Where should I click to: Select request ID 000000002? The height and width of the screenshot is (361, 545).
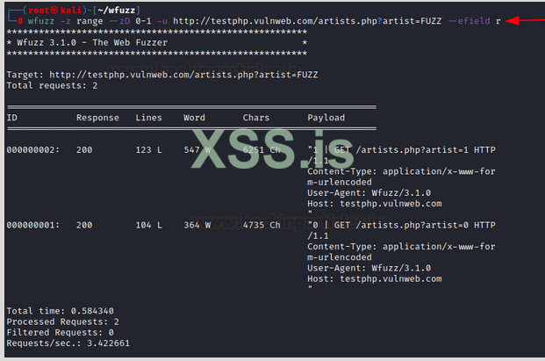click(x=33, y=150)
